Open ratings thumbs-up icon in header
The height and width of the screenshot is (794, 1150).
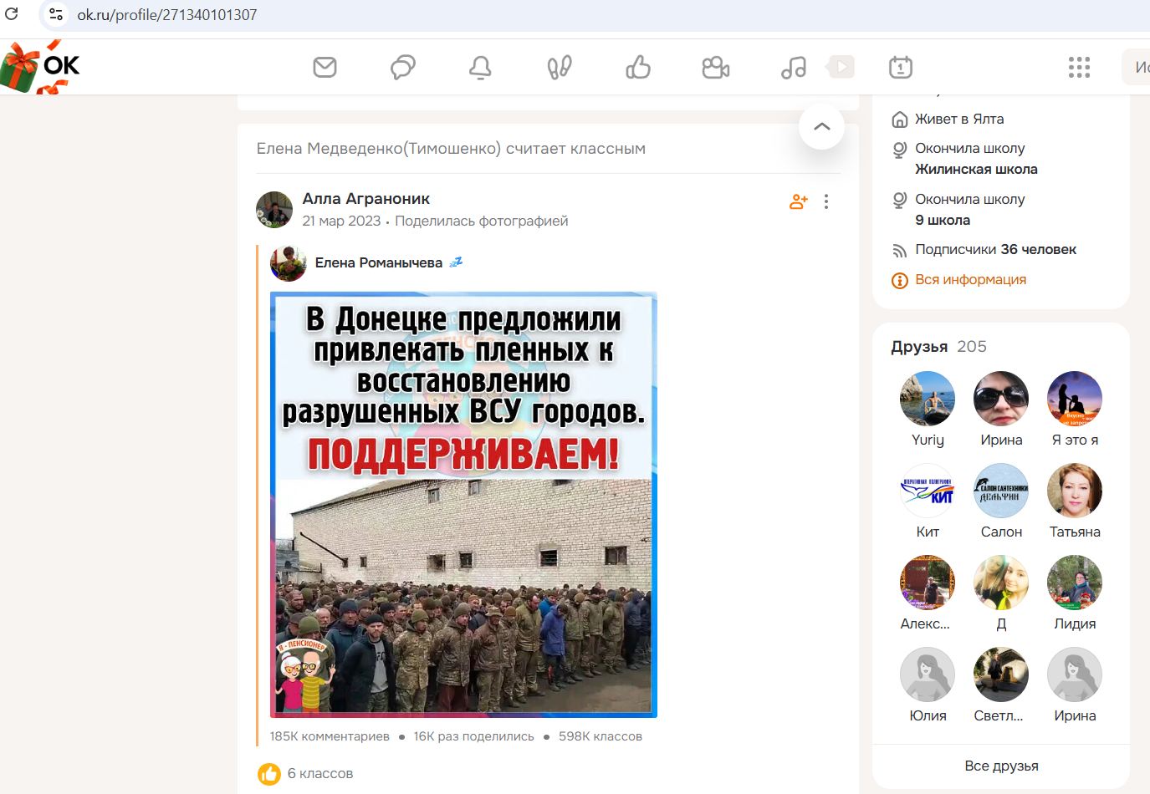click(638, 67)
